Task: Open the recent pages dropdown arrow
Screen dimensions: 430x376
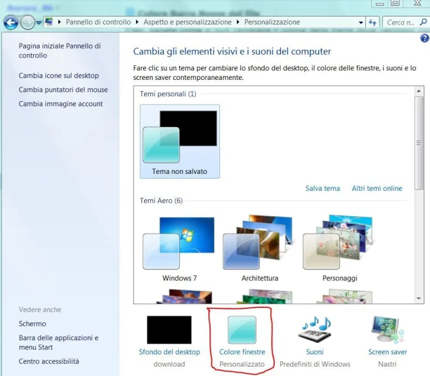Action: 39,22
